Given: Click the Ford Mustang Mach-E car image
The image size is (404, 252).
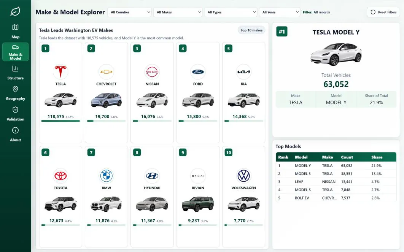Looking at the screenshot, I should click(x=198, y=100).
